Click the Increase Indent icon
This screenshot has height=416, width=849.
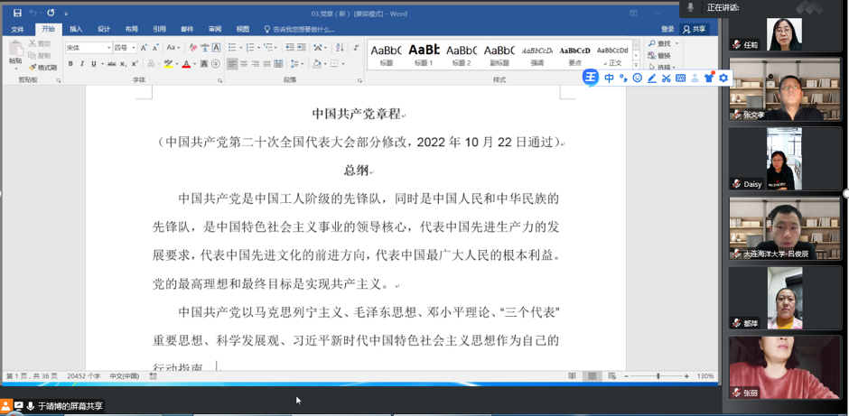coord(301,48)
